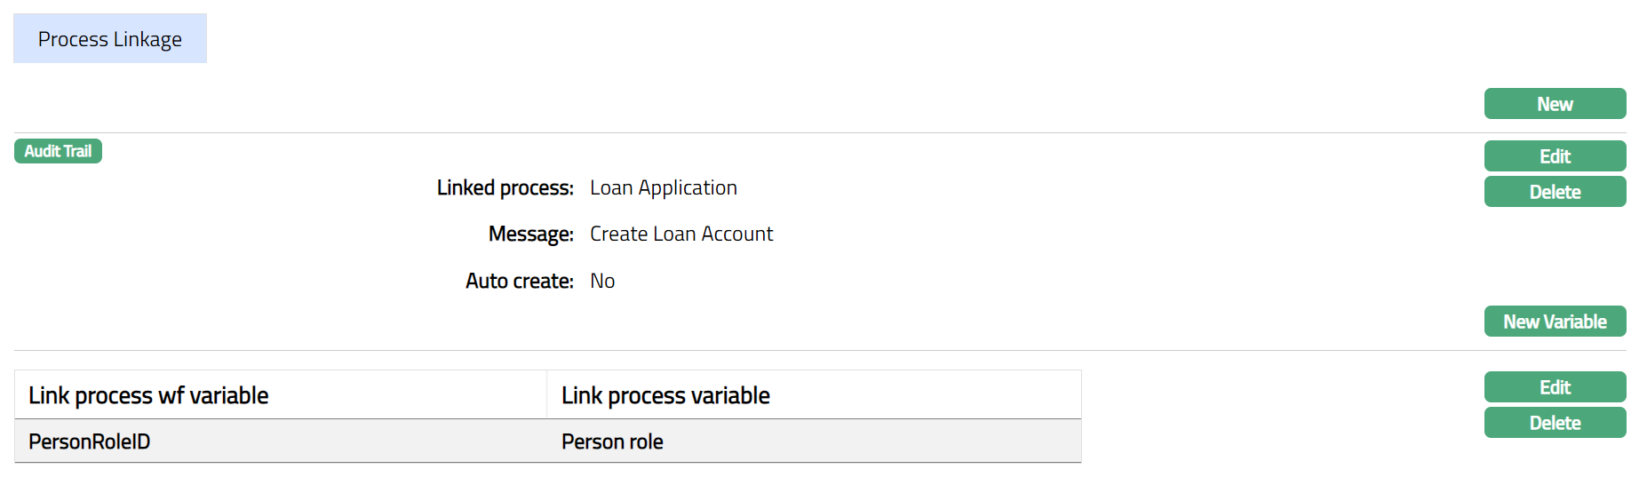Click the 'Create Loan Account' message value
The height and width of the screenshot is (477, 1639).
(681, 235)
